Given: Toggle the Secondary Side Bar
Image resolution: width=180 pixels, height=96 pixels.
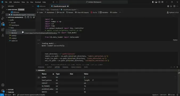Looking at the screenshot, I should tap(159, 2).
